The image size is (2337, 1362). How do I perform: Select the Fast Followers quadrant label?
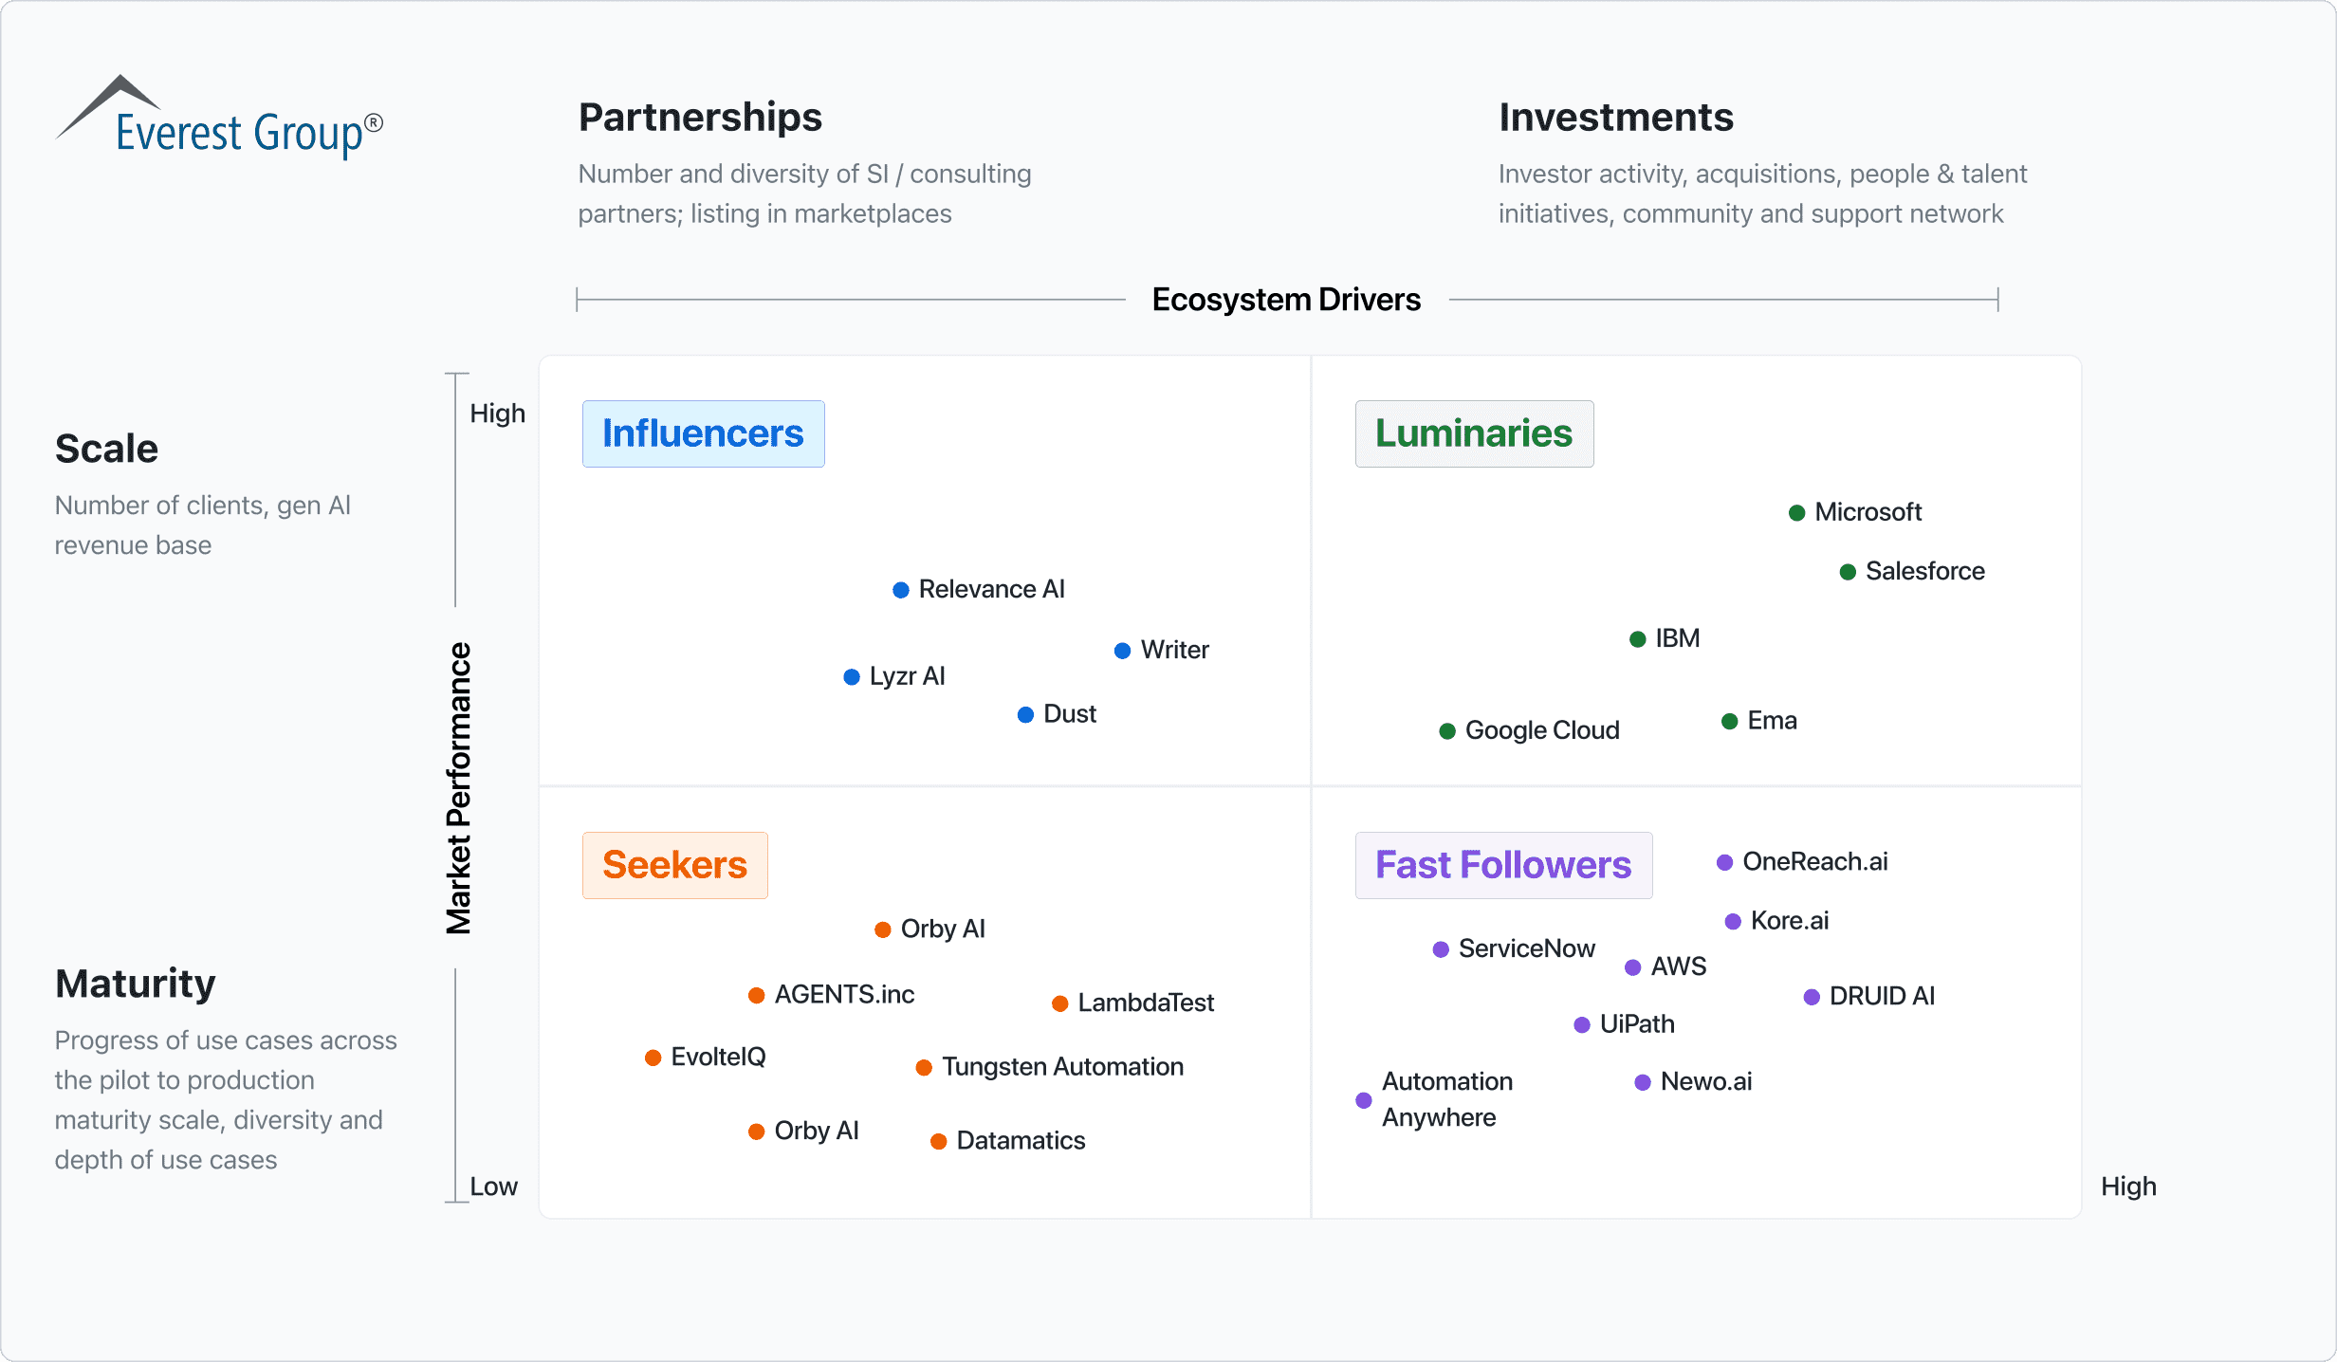tap(1503, 865)
